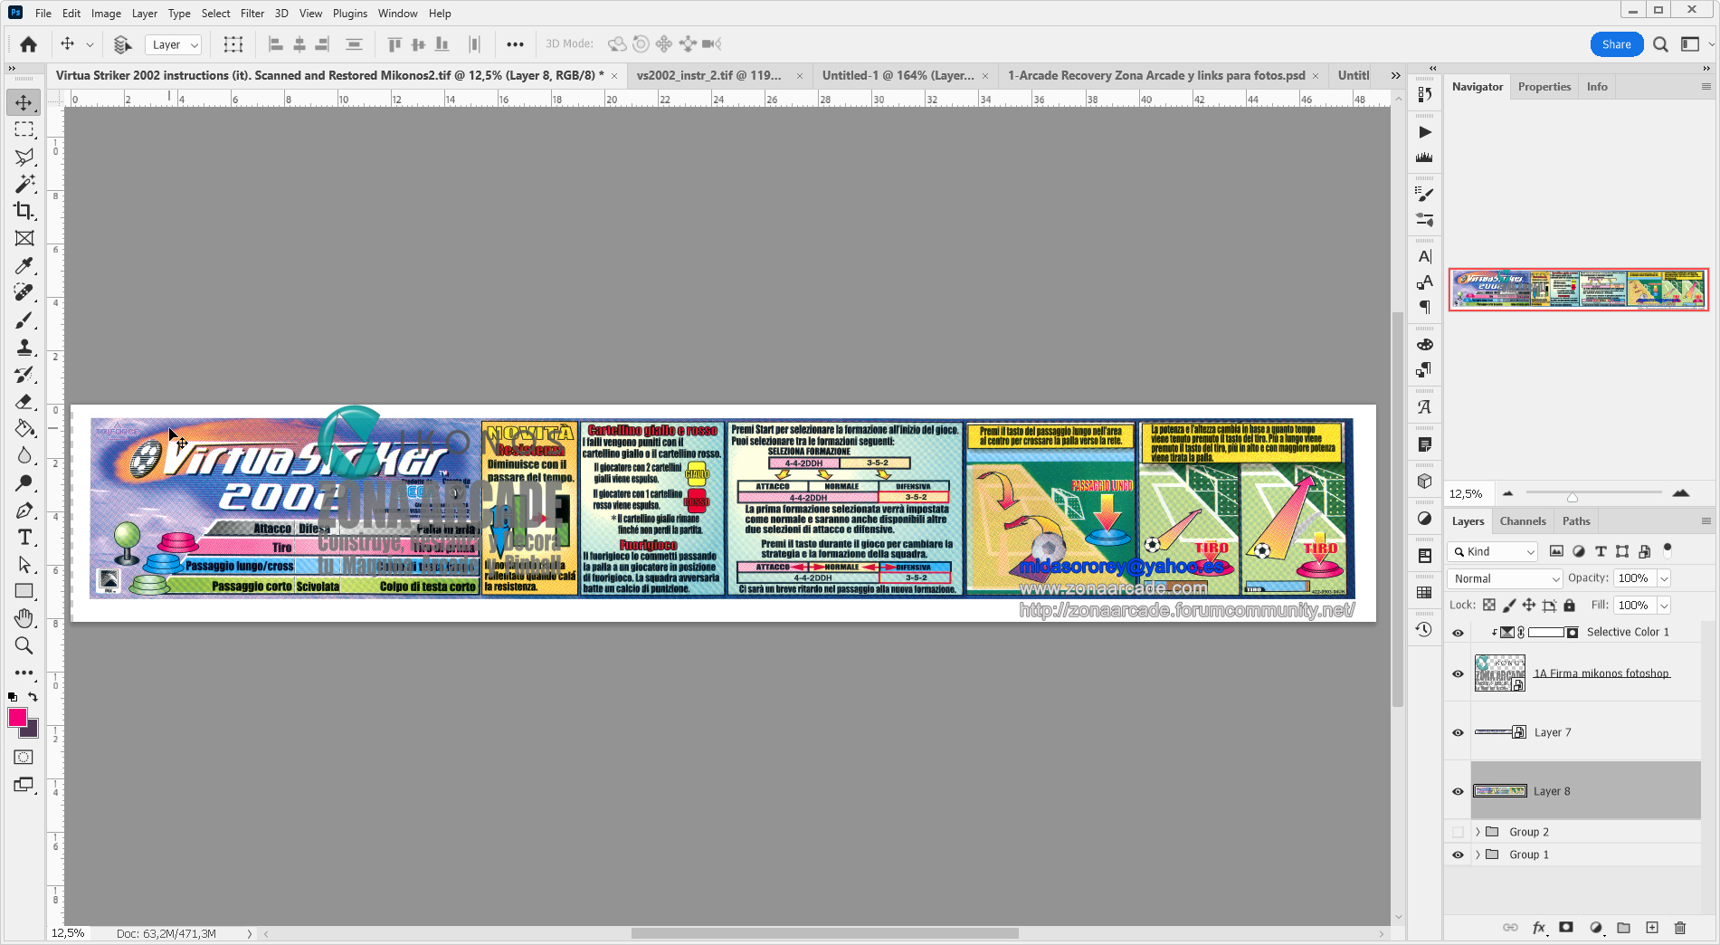
Task: Click the pink foreground color swatch
Action: pos(17,718)
